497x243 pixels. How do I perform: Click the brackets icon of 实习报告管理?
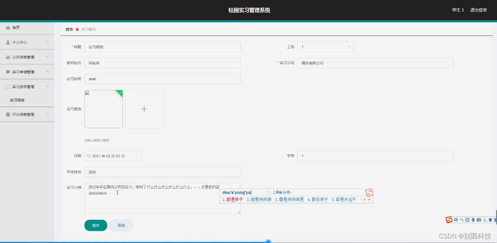click(x=7, y=86)
